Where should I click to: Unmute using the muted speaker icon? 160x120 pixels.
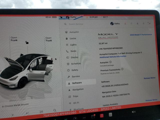134,112
